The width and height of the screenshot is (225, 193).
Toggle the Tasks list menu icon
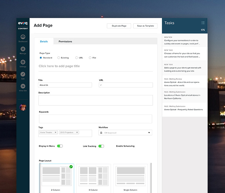(203, 23)
